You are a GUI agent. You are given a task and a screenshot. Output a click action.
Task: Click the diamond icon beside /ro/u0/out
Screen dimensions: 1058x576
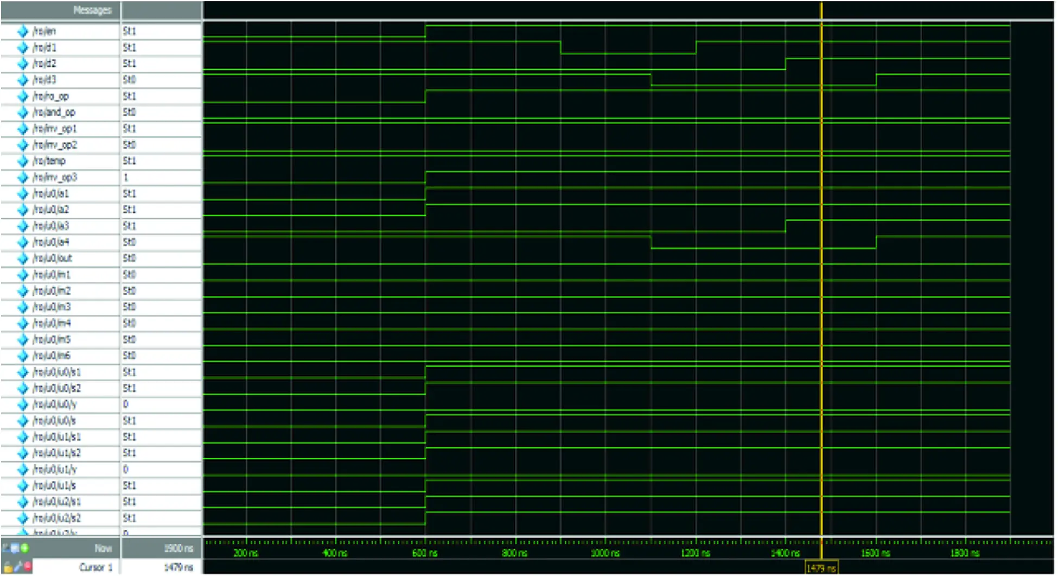23,258
